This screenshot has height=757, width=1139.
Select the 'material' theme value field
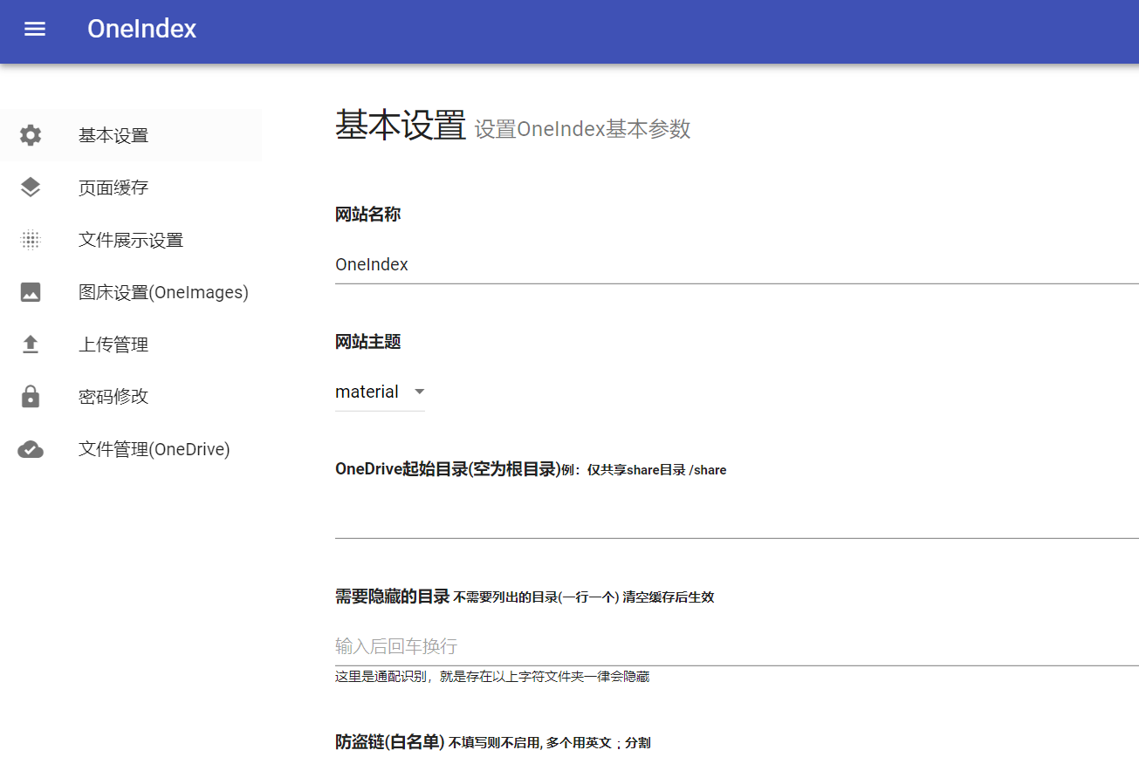coord(367,392)
